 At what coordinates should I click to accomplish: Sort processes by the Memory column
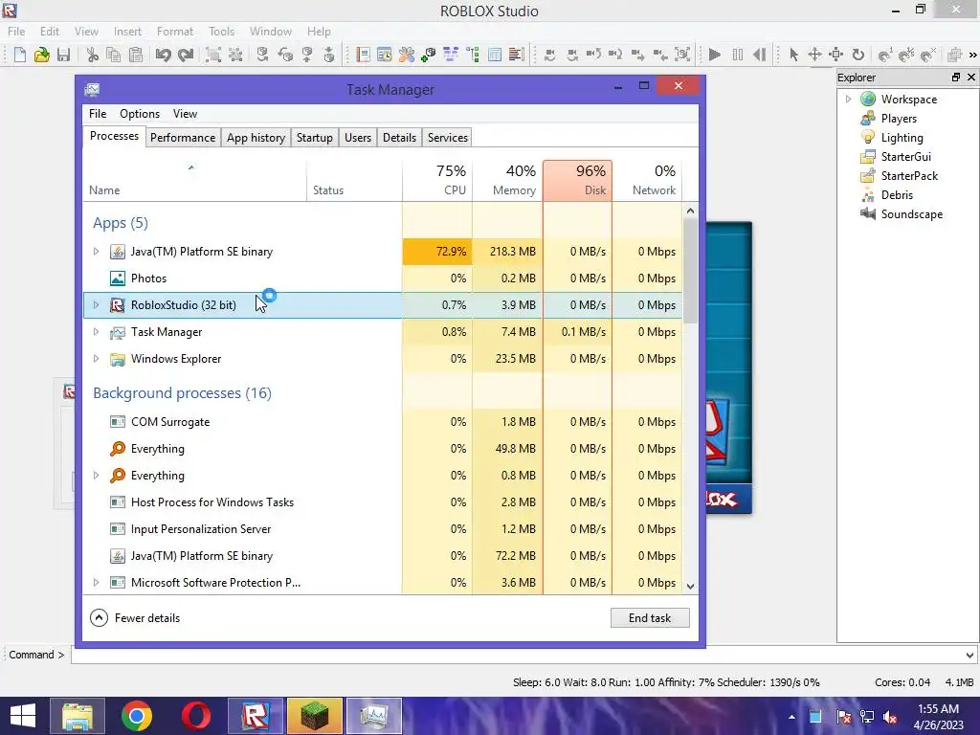[x=507, y=181]
